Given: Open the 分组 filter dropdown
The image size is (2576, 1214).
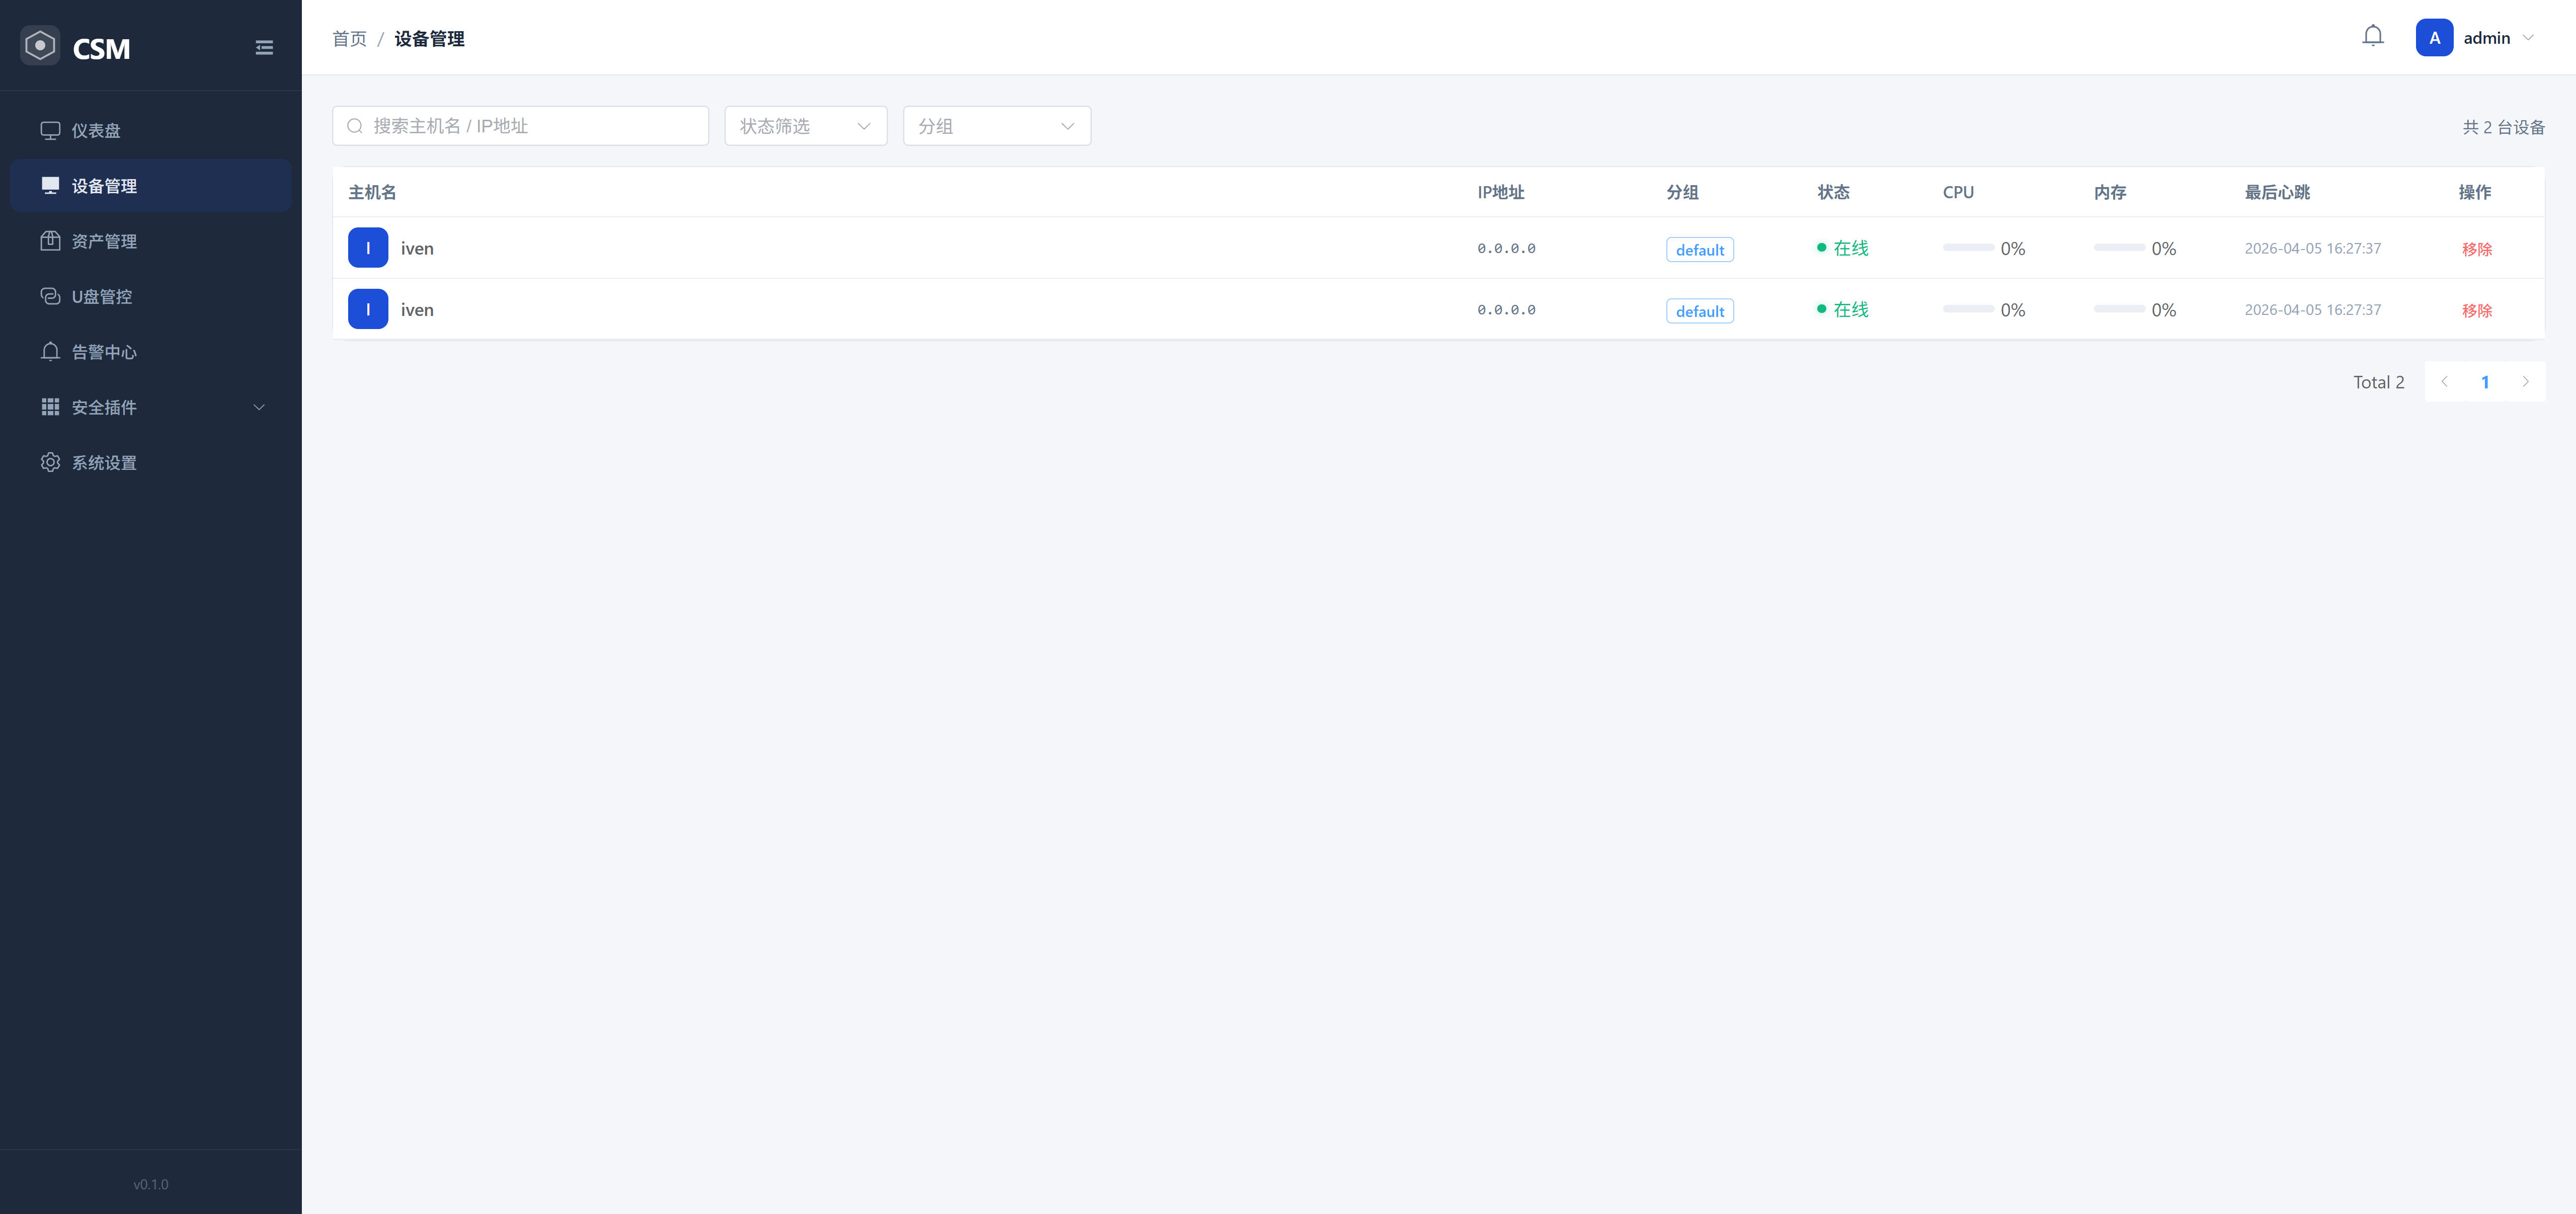Looking at the screenshot, I should (x=996, y=126).
